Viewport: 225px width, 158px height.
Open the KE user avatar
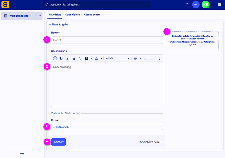(x=206, y=4)
